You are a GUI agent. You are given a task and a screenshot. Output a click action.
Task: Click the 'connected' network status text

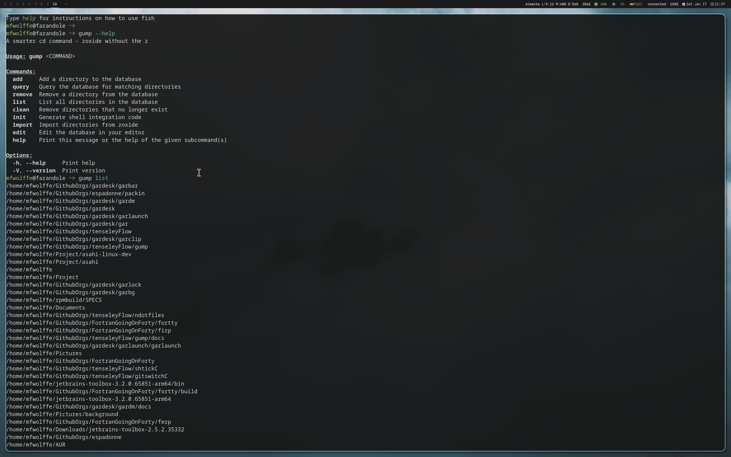coord(656,4)
